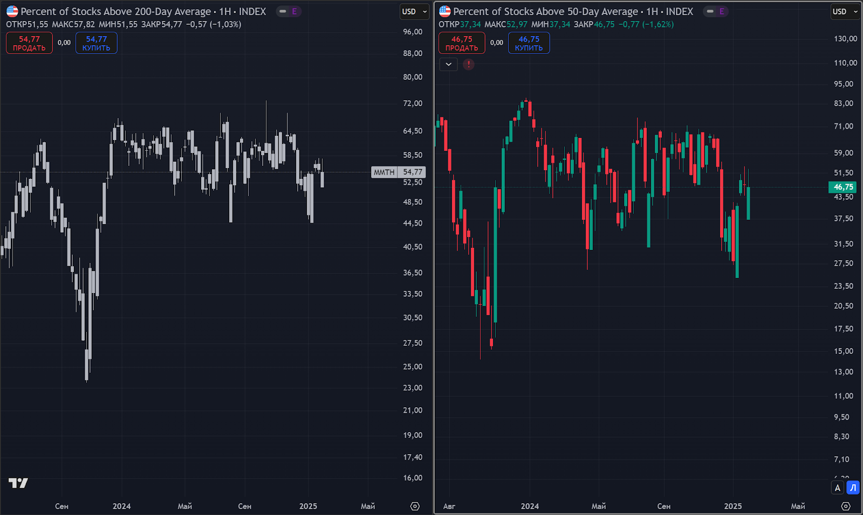Click 2024 label on 200-Day time axis
Image resolution: width=863 pixels, height=515 pixels.
pos(121,506)
